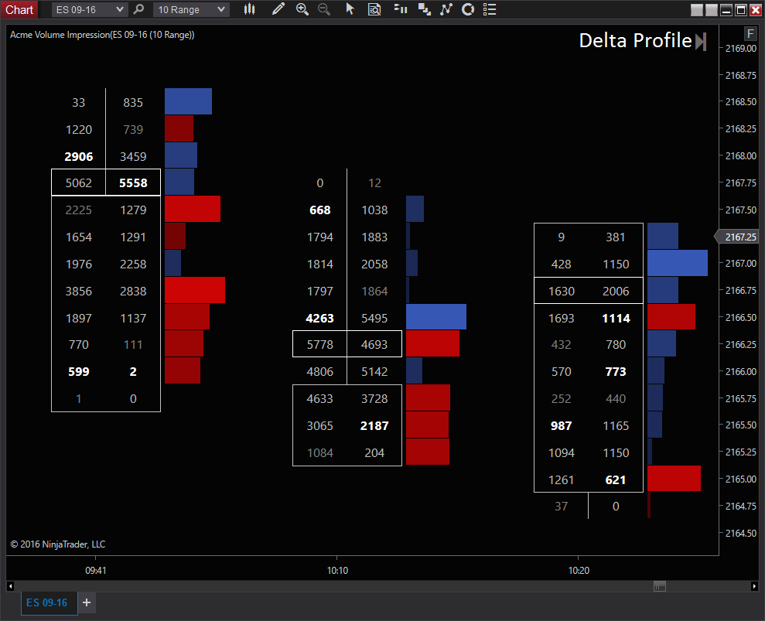Click the bold 987 volume cell
765x621 pixels.
tap(561, 426)
